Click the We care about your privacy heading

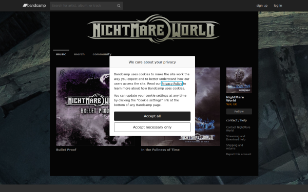pyautogui.click(x=152, y=62)
